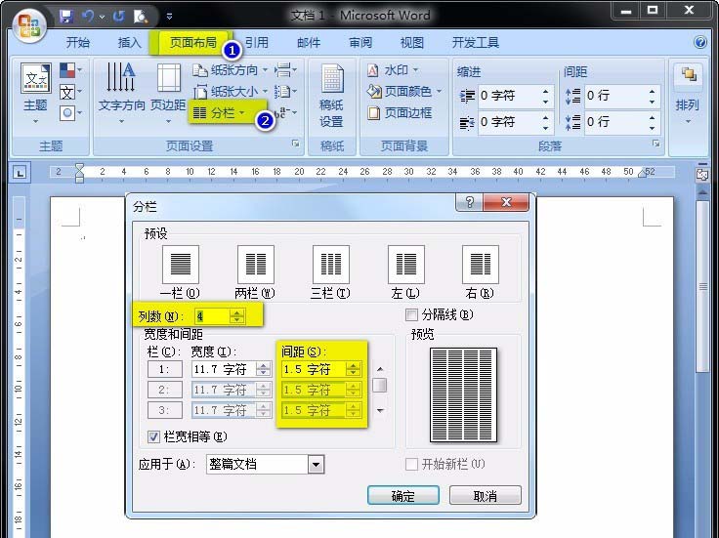Open the 分栏 columns dropdown
719x538 pixels.
219,112
